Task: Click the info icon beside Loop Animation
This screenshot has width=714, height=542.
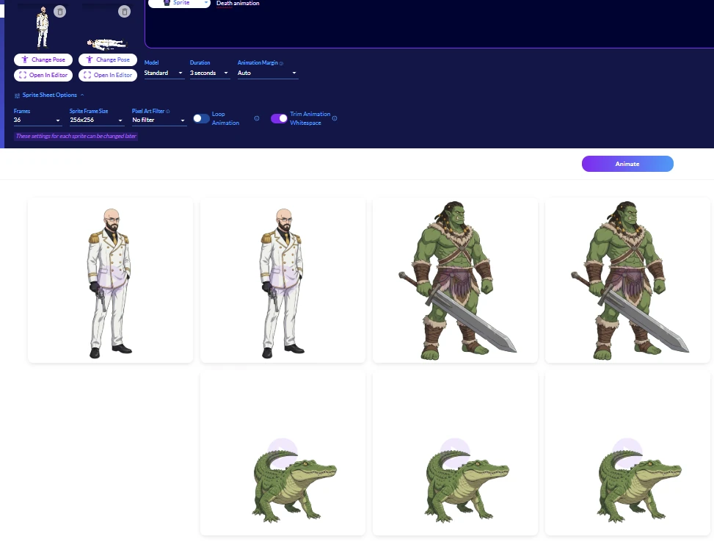Action: 255,118
